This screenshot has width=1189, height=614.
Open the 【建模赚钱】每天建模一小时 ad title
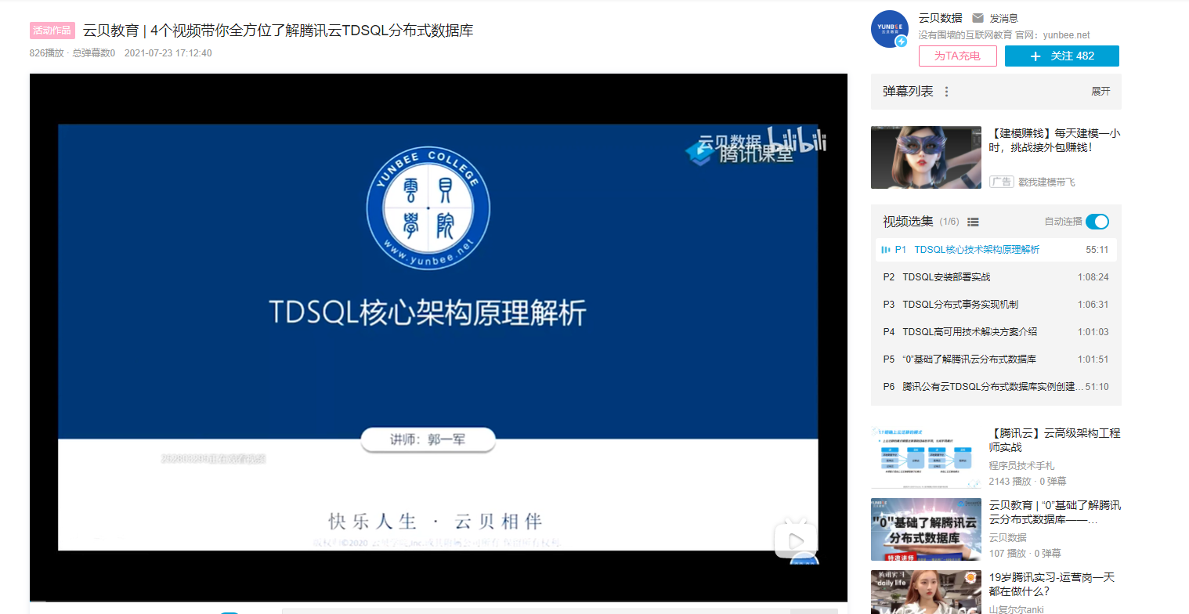click(1054, 140)
